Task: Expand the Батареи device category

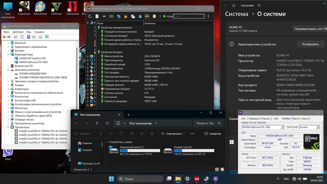Action: pos(8,51)
